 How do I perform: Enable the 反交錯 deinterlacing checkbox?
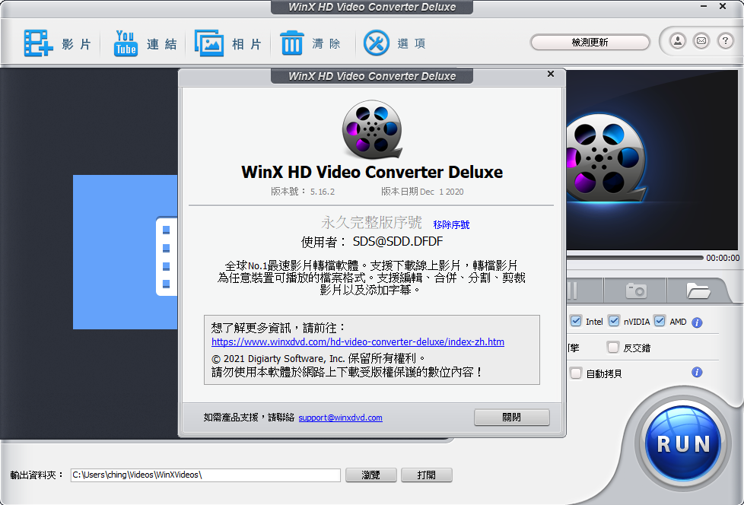(613, 348)
